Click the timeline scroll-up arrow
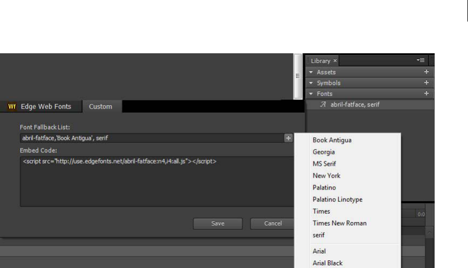Viewport: 468px width, 268px height. tap(429, 232)
